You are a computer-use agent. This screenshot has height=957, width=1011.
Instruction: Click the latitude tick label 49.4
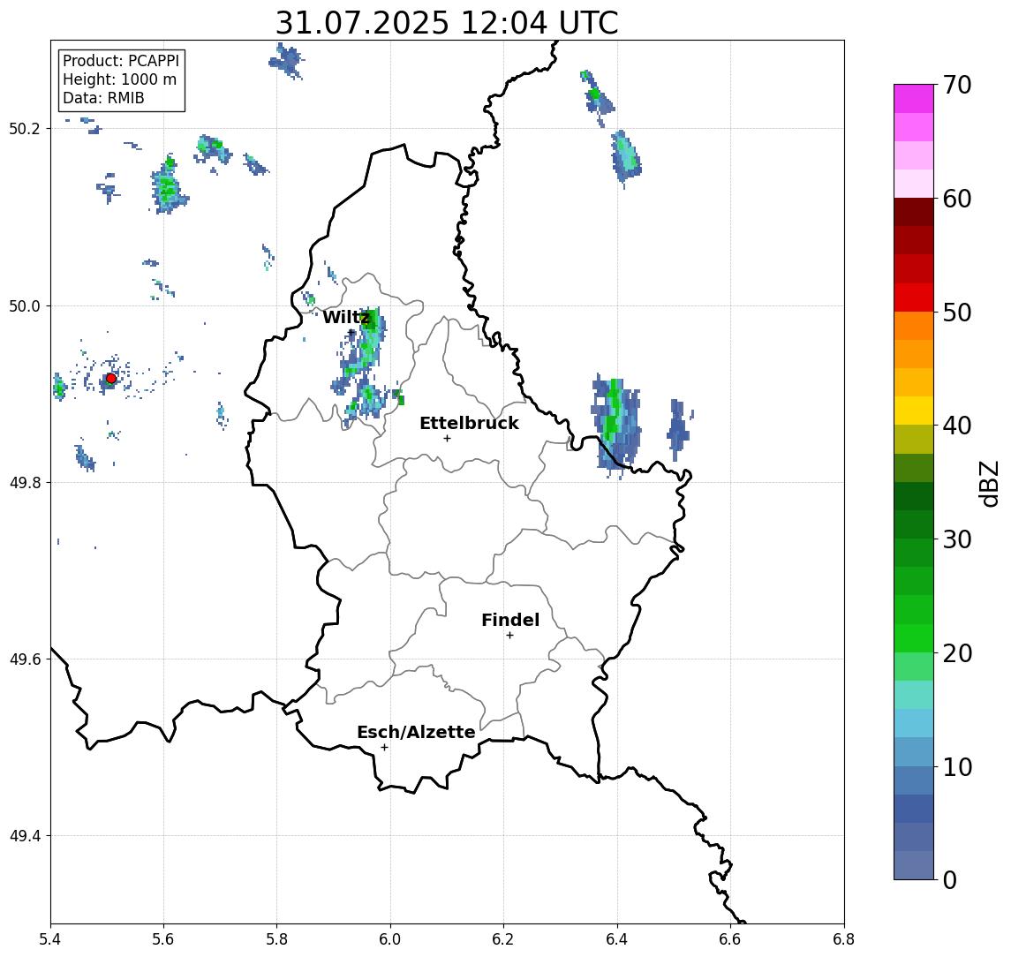pyautogui.click(x=24, y=836)
